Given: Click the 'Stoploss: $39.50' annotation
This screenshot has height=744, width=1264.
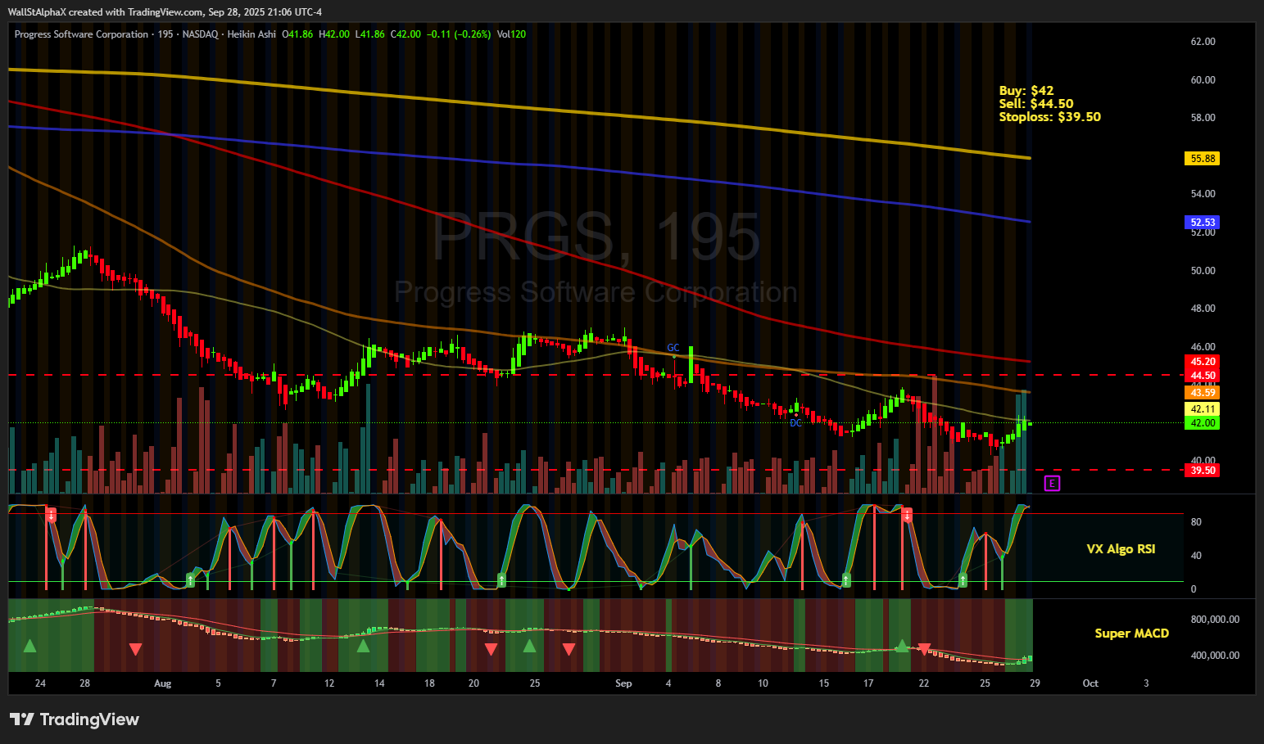Looking at the screenshot, I should 1050,117.
